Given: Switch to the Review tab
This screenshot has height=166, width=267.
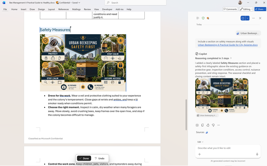Looking at the screenshot, I should coord(87,9).
